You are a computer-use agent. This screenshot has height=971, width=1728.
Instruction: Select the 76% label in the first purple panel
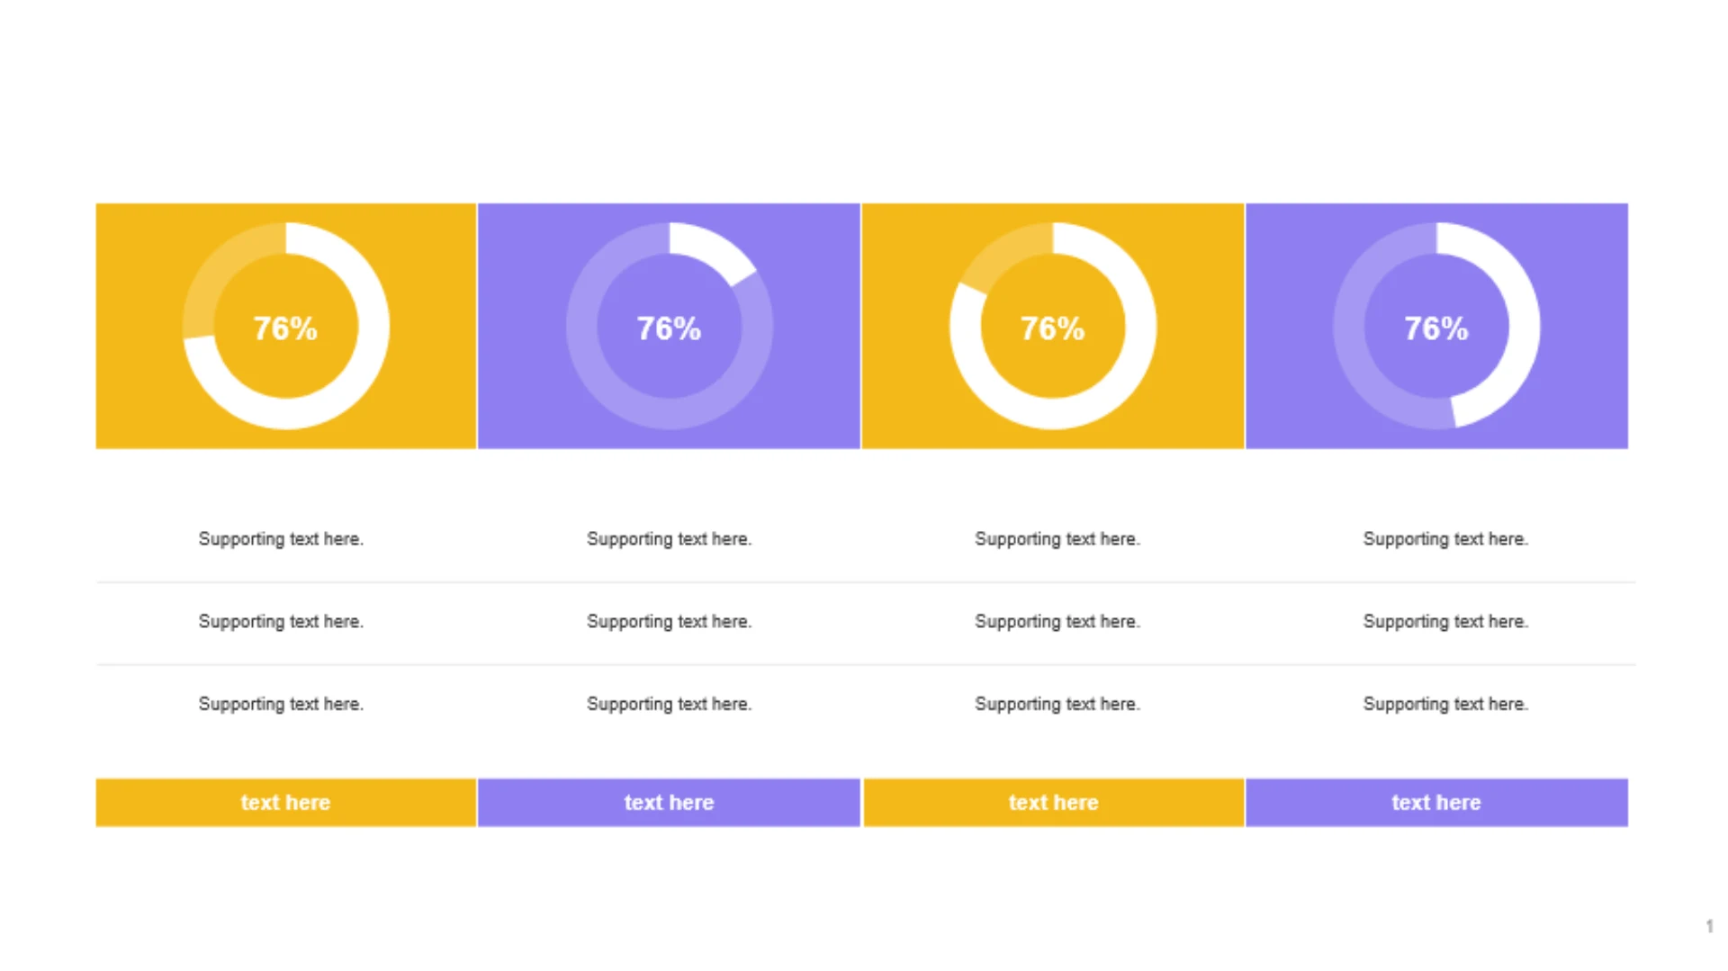[669, 328]
